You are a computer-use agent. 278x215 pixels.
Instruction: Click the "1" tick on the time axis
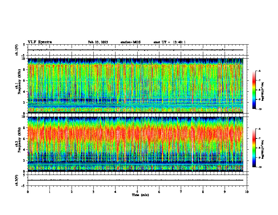click(x=49, y=192)
